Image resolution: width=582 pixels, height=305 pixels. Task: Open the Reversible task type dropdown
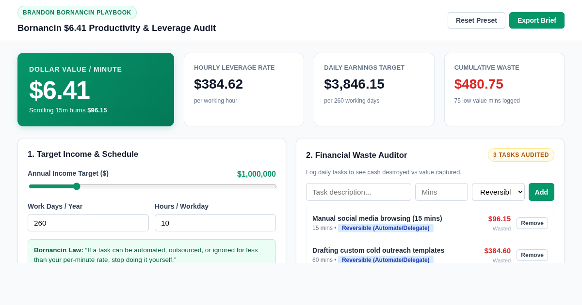click(498, 192)
